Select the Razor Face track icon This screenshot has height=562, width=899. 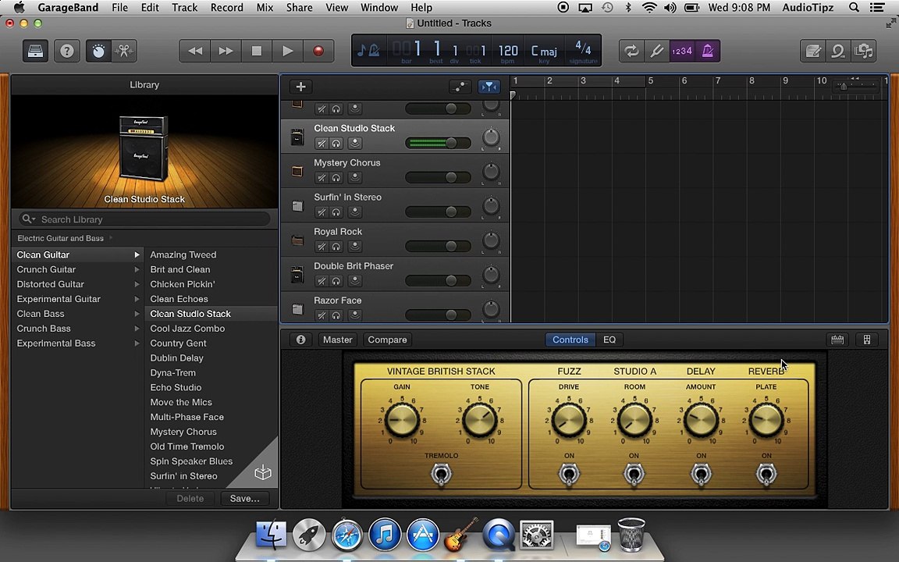(x=297, y=309)
